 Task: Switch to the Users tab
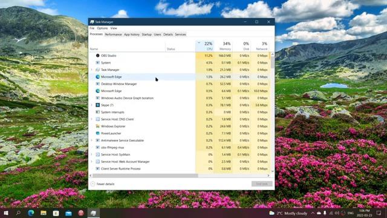pos(157,35)
